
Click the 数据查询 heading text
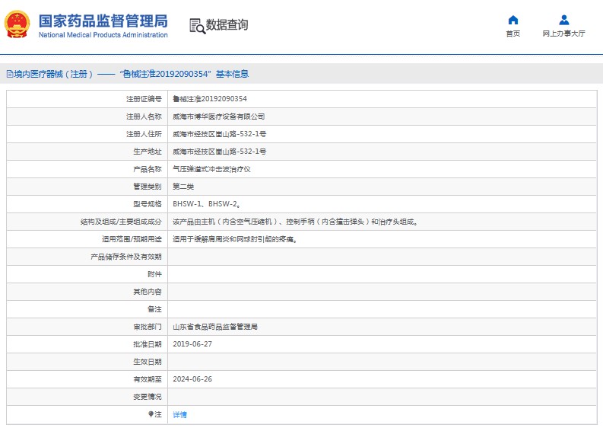[x=227, y=24]
